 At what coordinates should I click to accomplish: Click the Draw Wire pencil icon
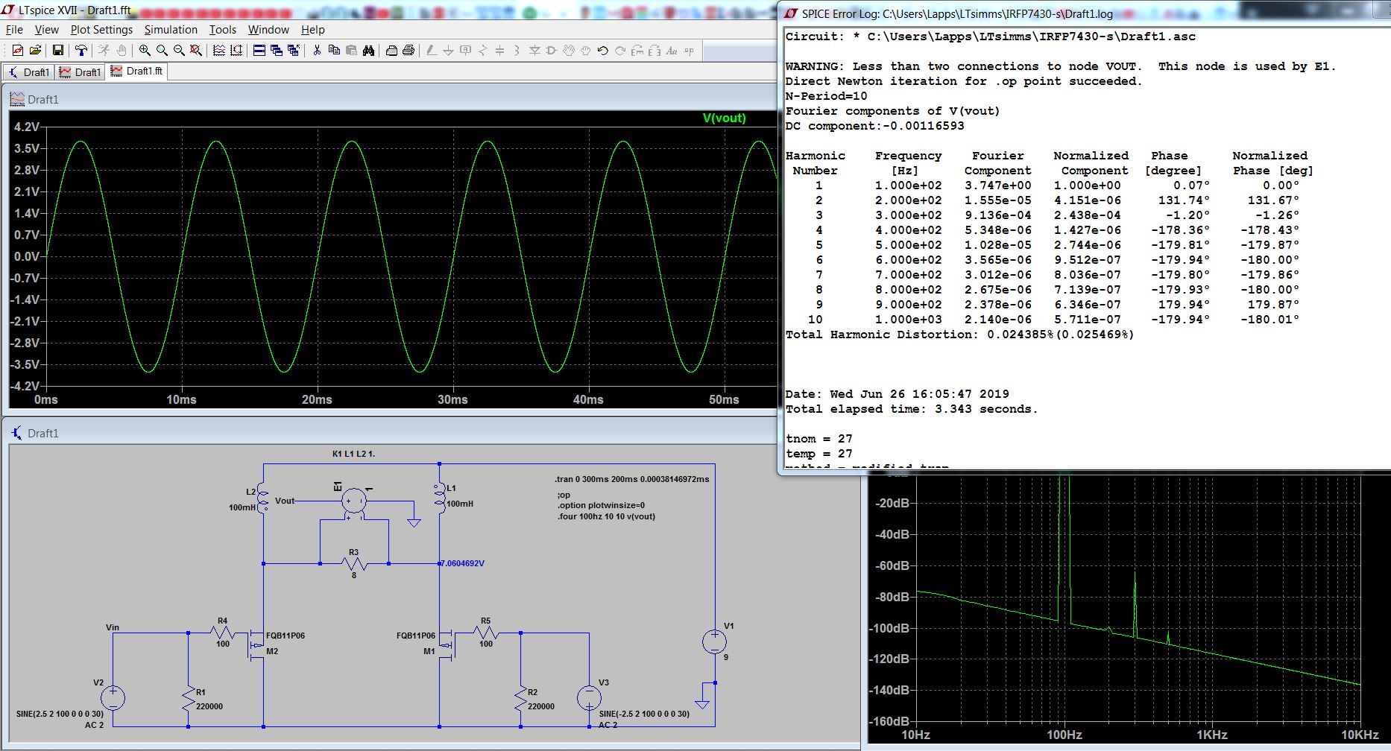432,50
